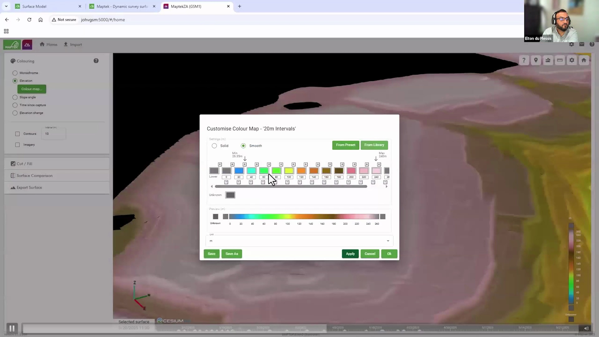The image size is (599, 337).
Task: Select the Slope angle colouring option
Action: point(15,97)
